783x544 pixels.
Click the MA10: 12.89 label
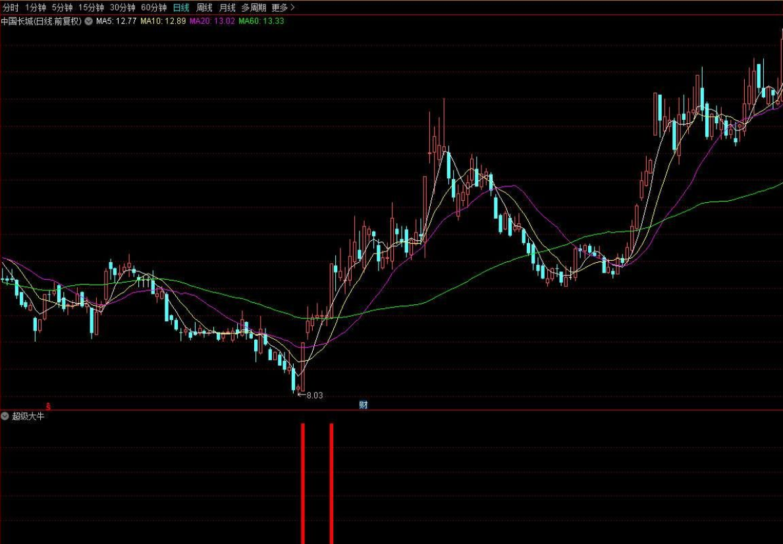click(163, 22)
